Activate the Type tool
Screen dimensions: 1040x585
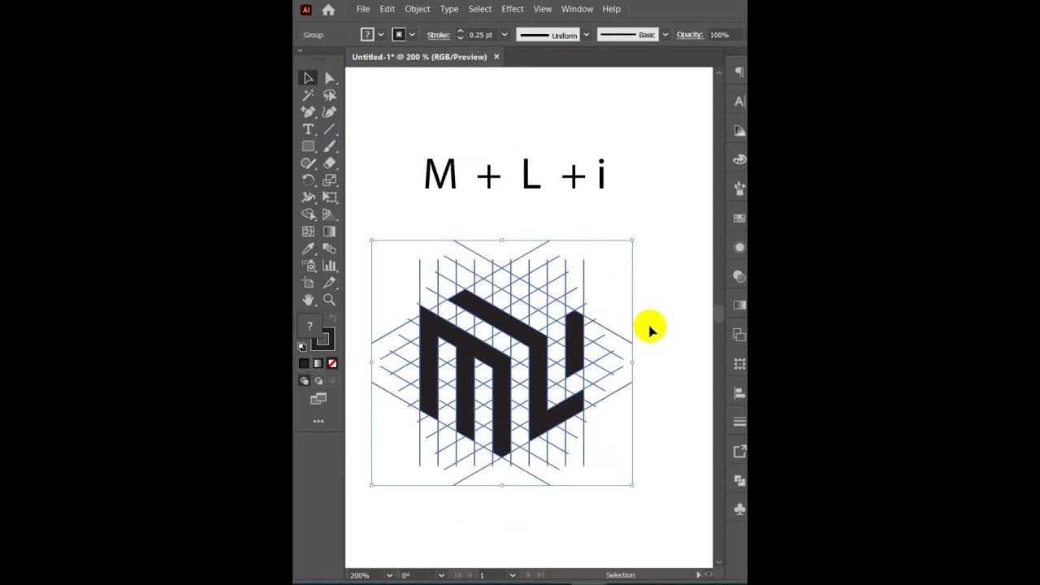click(308, 129)
